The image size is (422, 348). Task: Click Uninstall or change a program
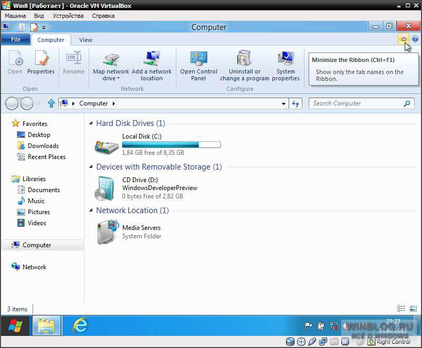point(245,66)
